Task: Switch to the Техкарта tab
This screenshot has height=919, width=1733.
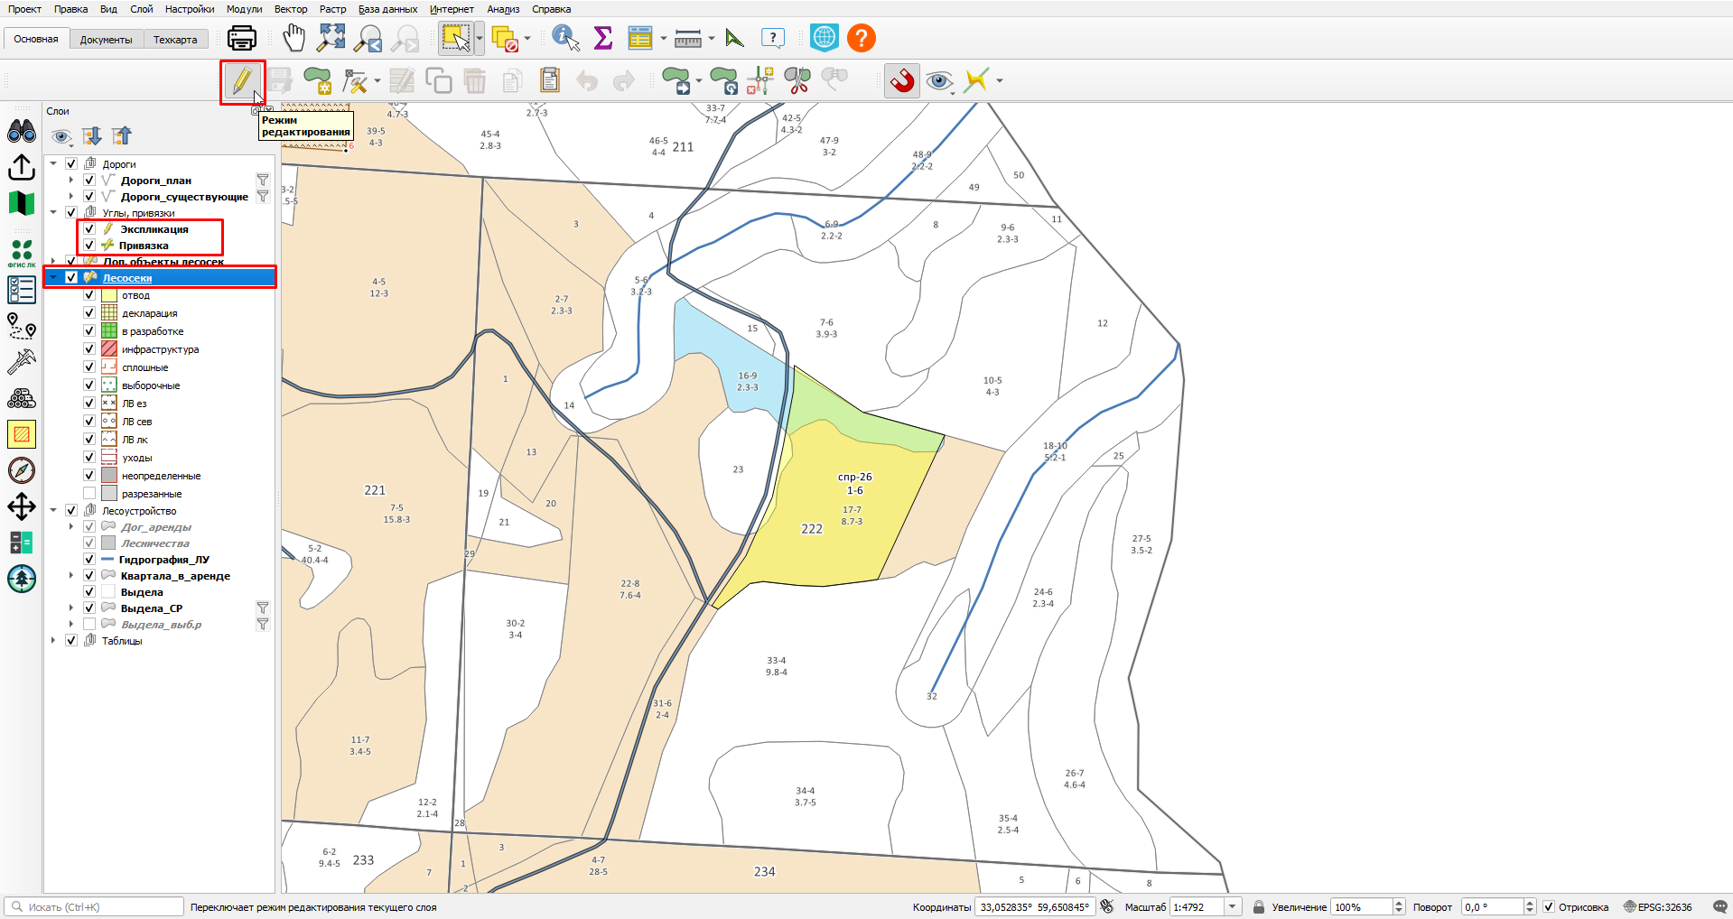Action: [175, 39]
